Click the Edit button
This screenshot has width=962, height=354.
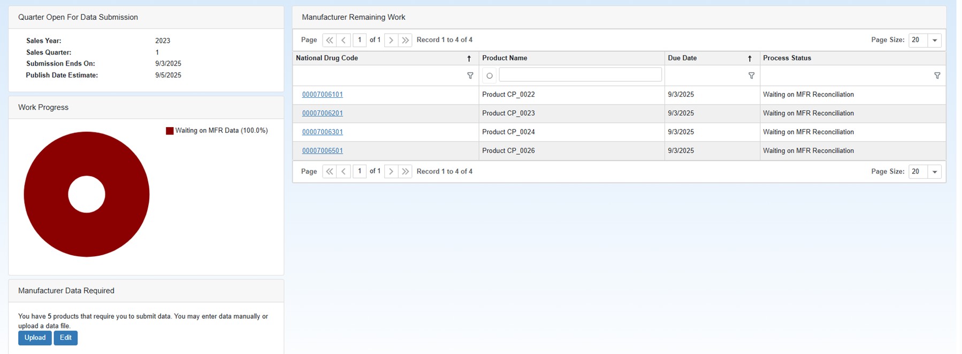(x=66, y=338)
